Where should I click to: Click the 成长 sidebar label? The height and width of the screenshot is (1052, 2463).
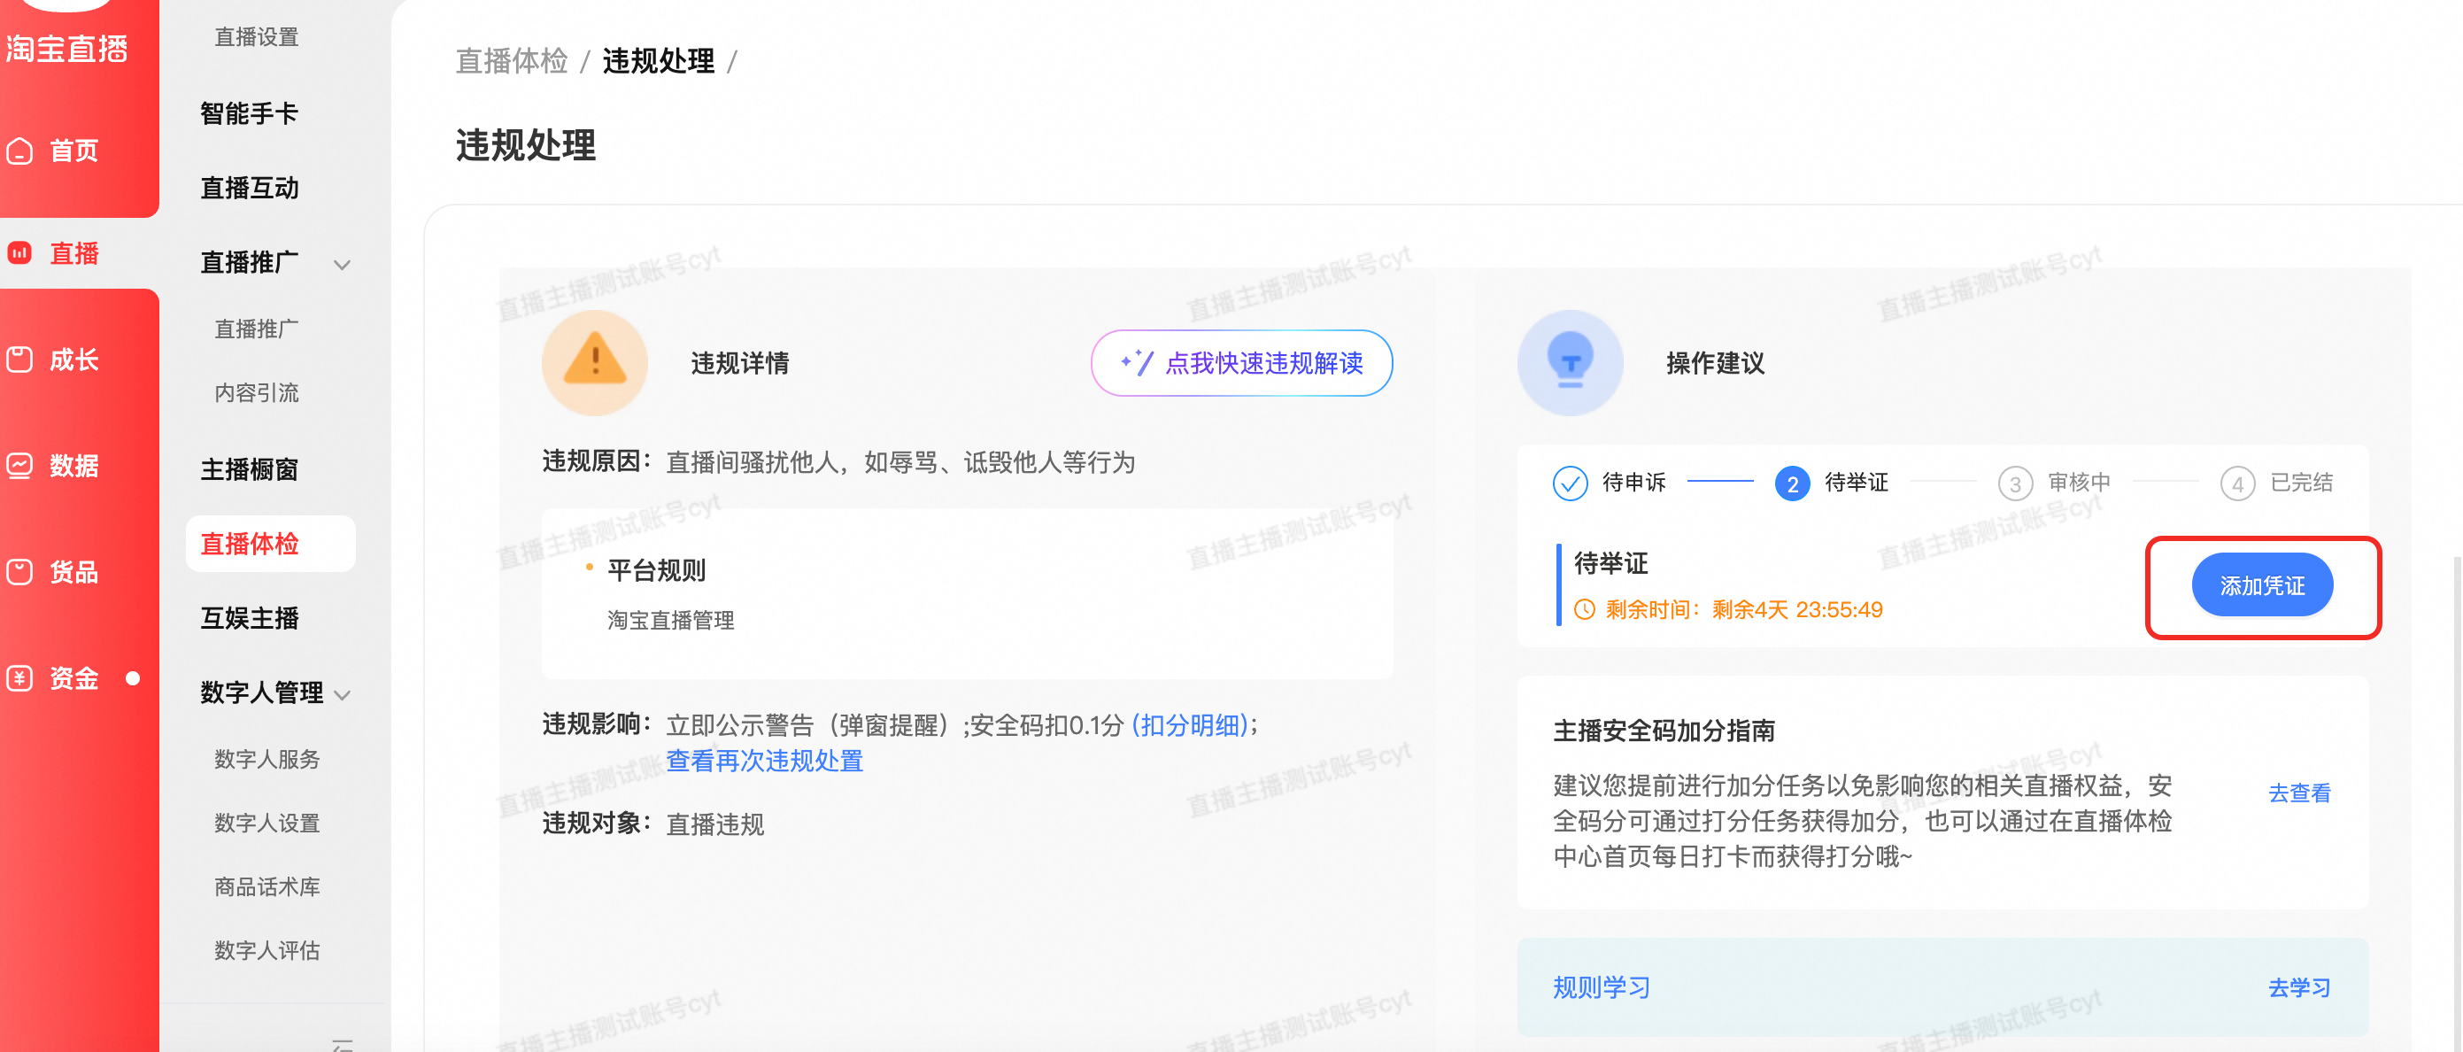(x=73, y=360)
